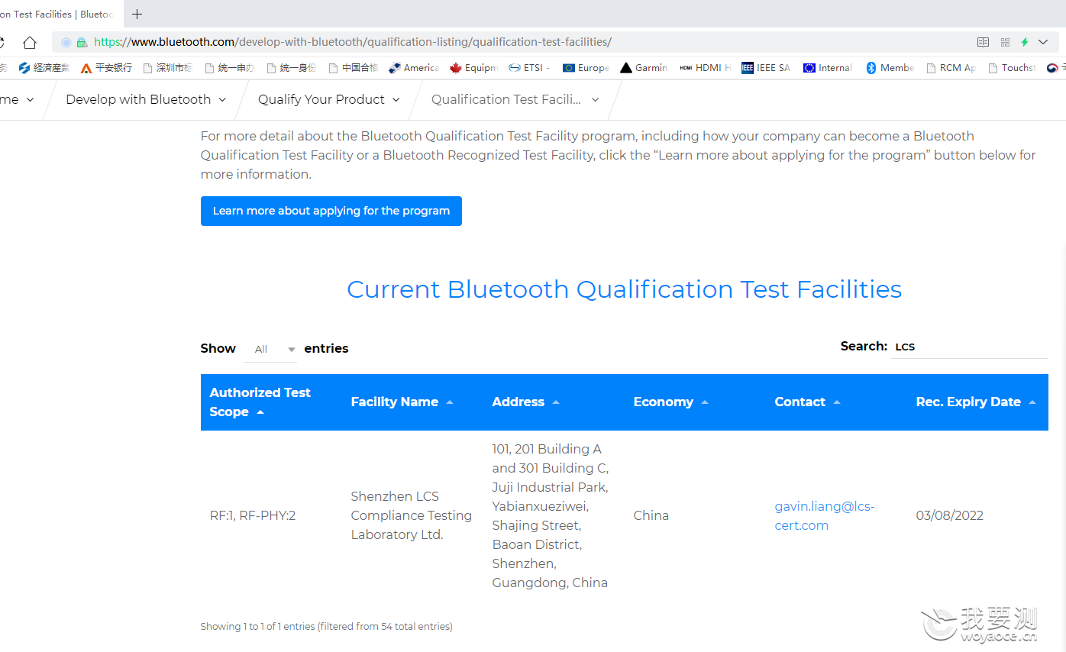Viewport: 1066px width, 652px height.
Task: Open a new browser tab
Action: point(137,14)
